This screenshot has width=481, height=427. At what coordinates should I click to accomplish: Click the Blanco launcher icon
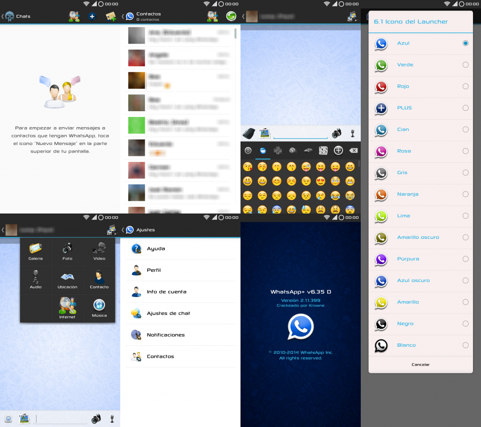click(381, 345)
